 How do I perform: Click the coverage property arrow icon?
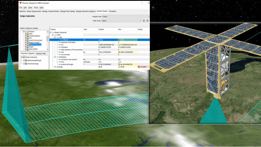[55, 67]
